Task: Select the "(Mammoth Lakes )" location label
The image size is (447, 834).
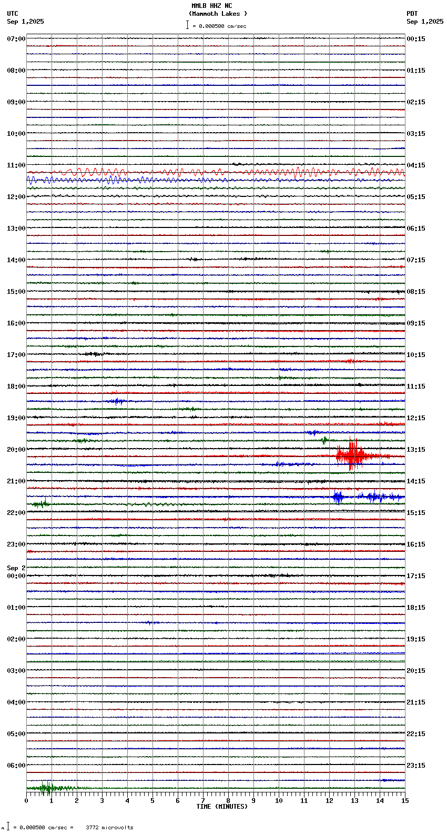Action: pos(218,14)
